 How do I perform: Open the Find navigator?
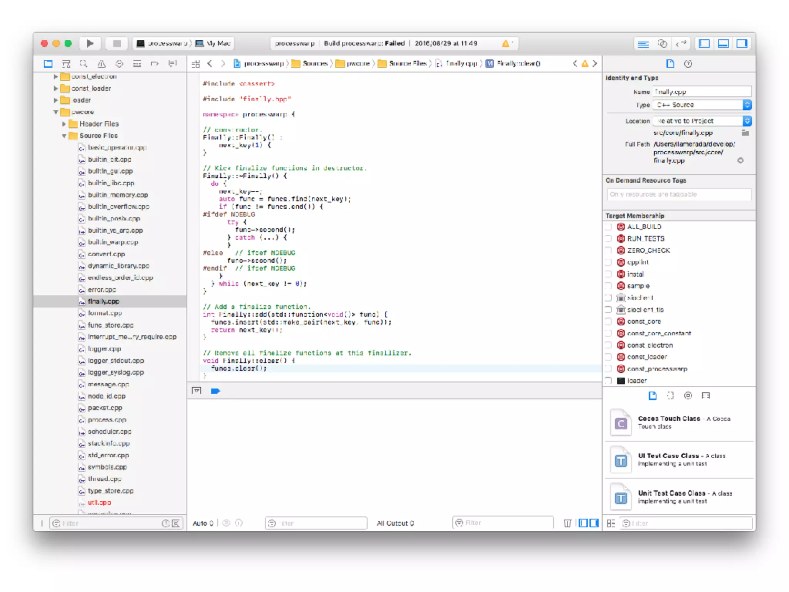tap(84, 64)
